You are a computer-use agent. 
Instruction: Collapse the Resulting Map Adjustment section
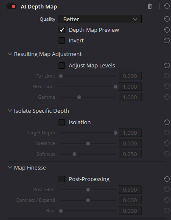point(10,54)
